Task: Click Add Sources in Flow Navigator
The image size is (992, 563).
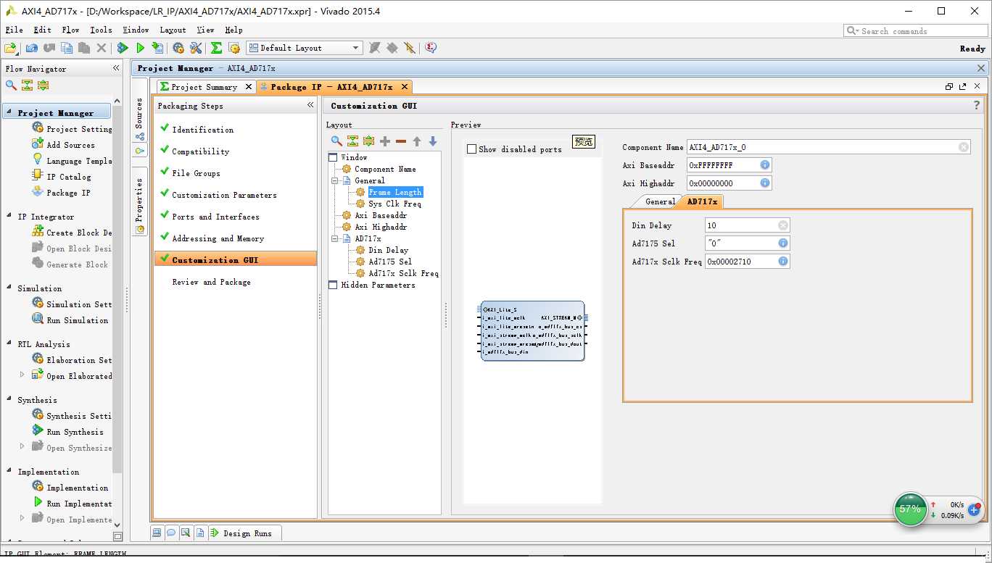Action: (x=70, y=145)
